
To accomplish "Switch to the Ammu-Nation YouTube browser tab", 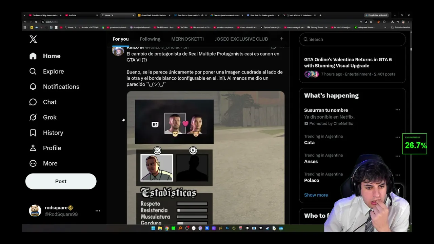I will [45, 15].
